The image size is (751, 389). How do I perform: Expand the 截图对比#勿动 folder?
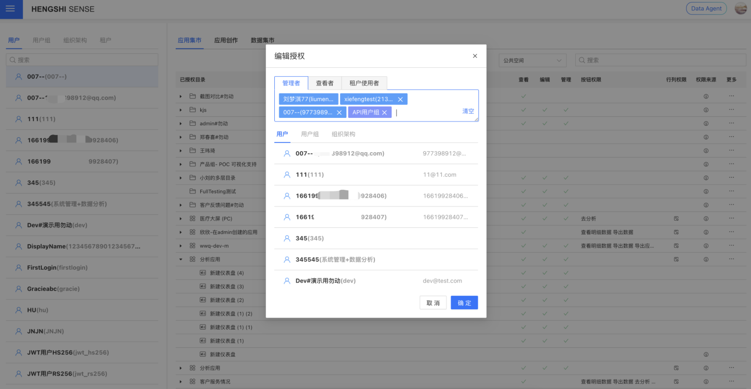coord(181,96)
